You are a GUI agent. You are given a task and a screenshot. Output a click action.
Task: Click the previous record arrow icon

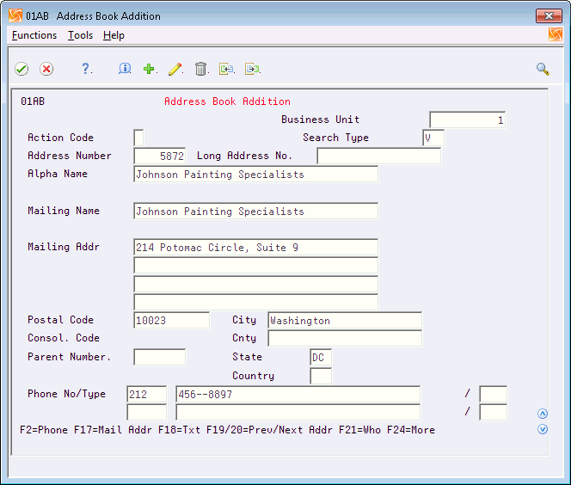pos(226,69)
